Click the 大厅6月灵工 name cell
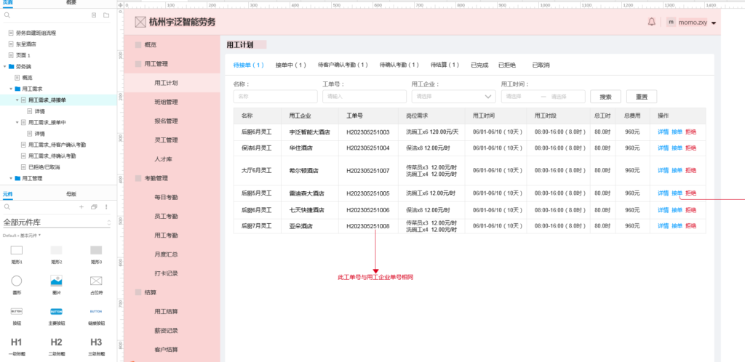 point(257,170)
